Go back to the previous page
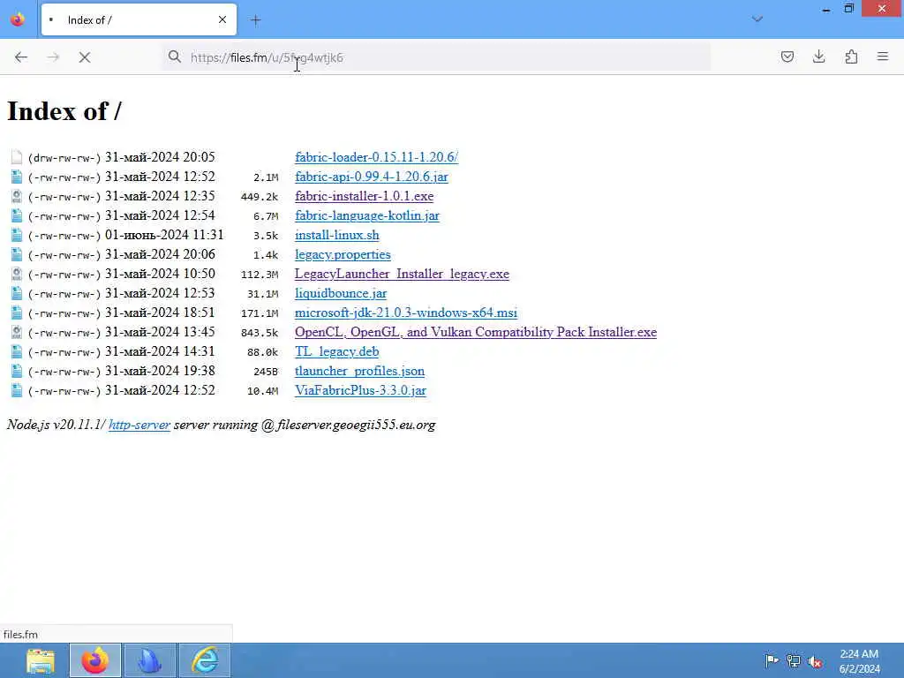This screenshot has width=904, height=678. pos(21,57)
